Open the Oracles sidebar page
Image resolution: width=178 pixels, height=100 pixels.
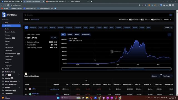(7, 41)
